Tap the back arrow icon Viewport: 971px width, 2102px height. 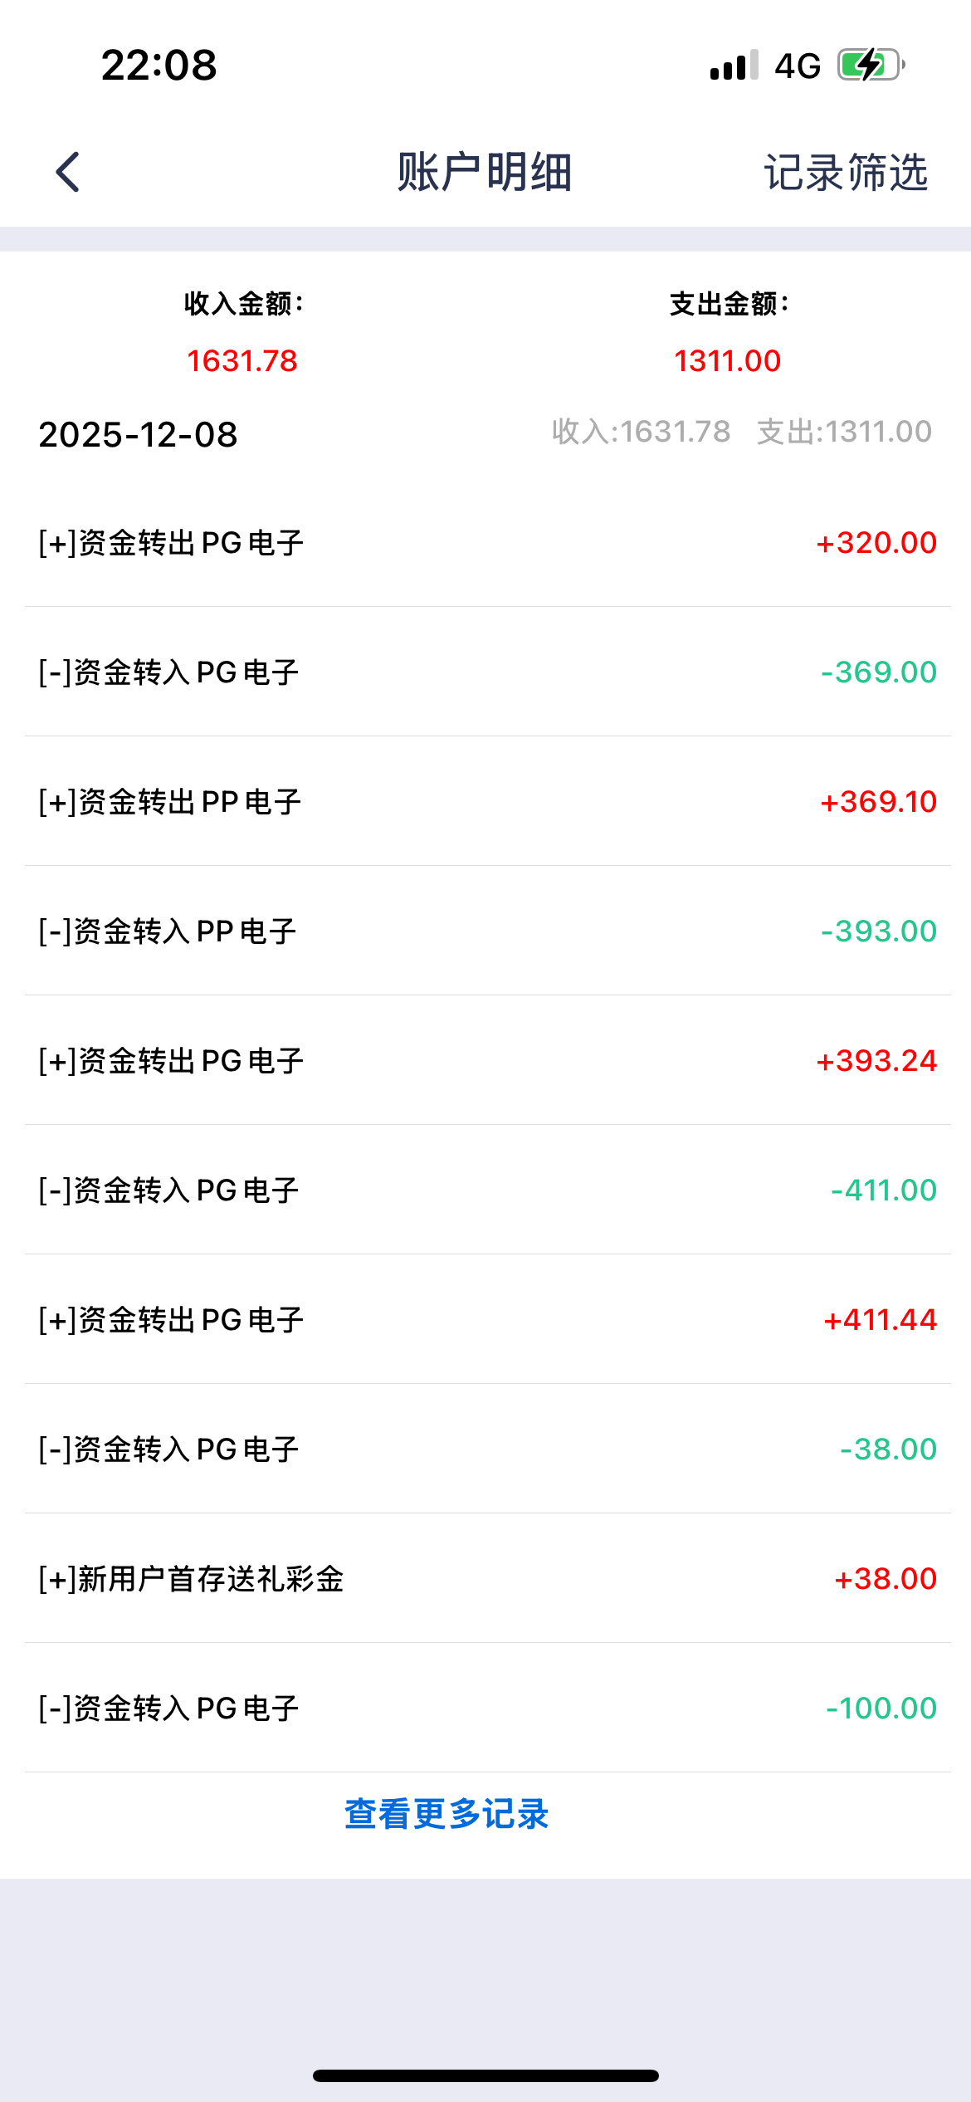68,172
